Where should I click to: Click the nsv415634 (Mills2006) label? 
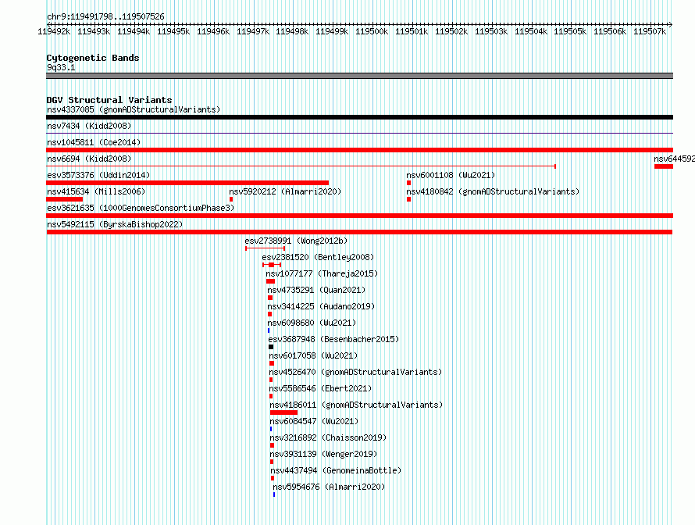click(x=96, y=191)
